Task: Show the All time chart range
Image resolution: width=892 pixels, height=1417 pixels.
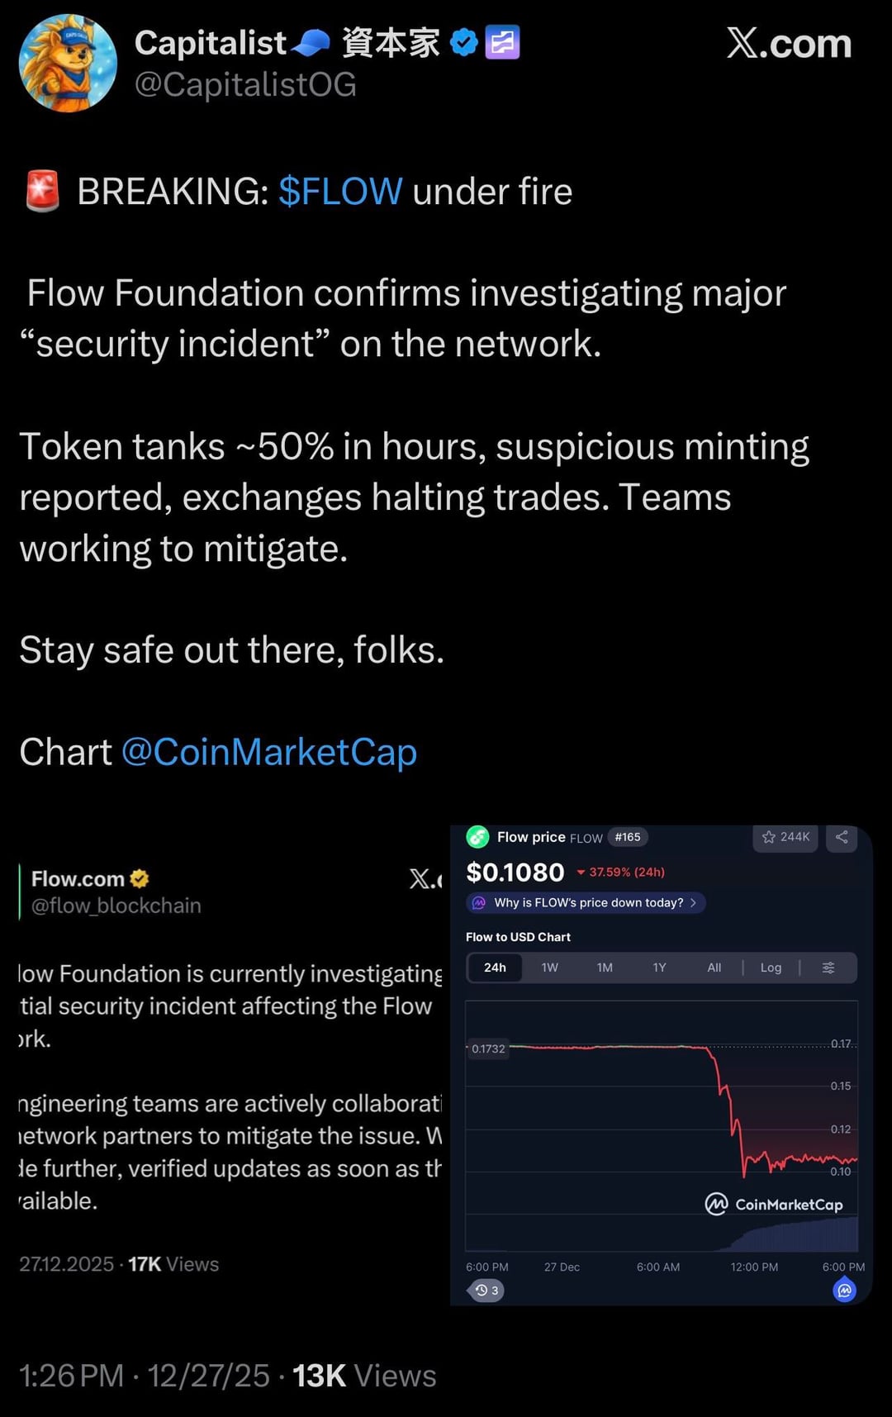Action: coord(714,968)
